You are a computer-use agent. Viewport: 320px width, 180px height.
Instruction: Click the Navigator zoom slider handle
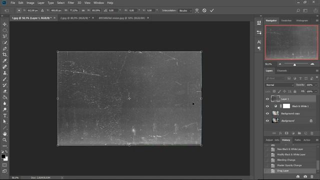pyautogui.click(x=294, y=64)
